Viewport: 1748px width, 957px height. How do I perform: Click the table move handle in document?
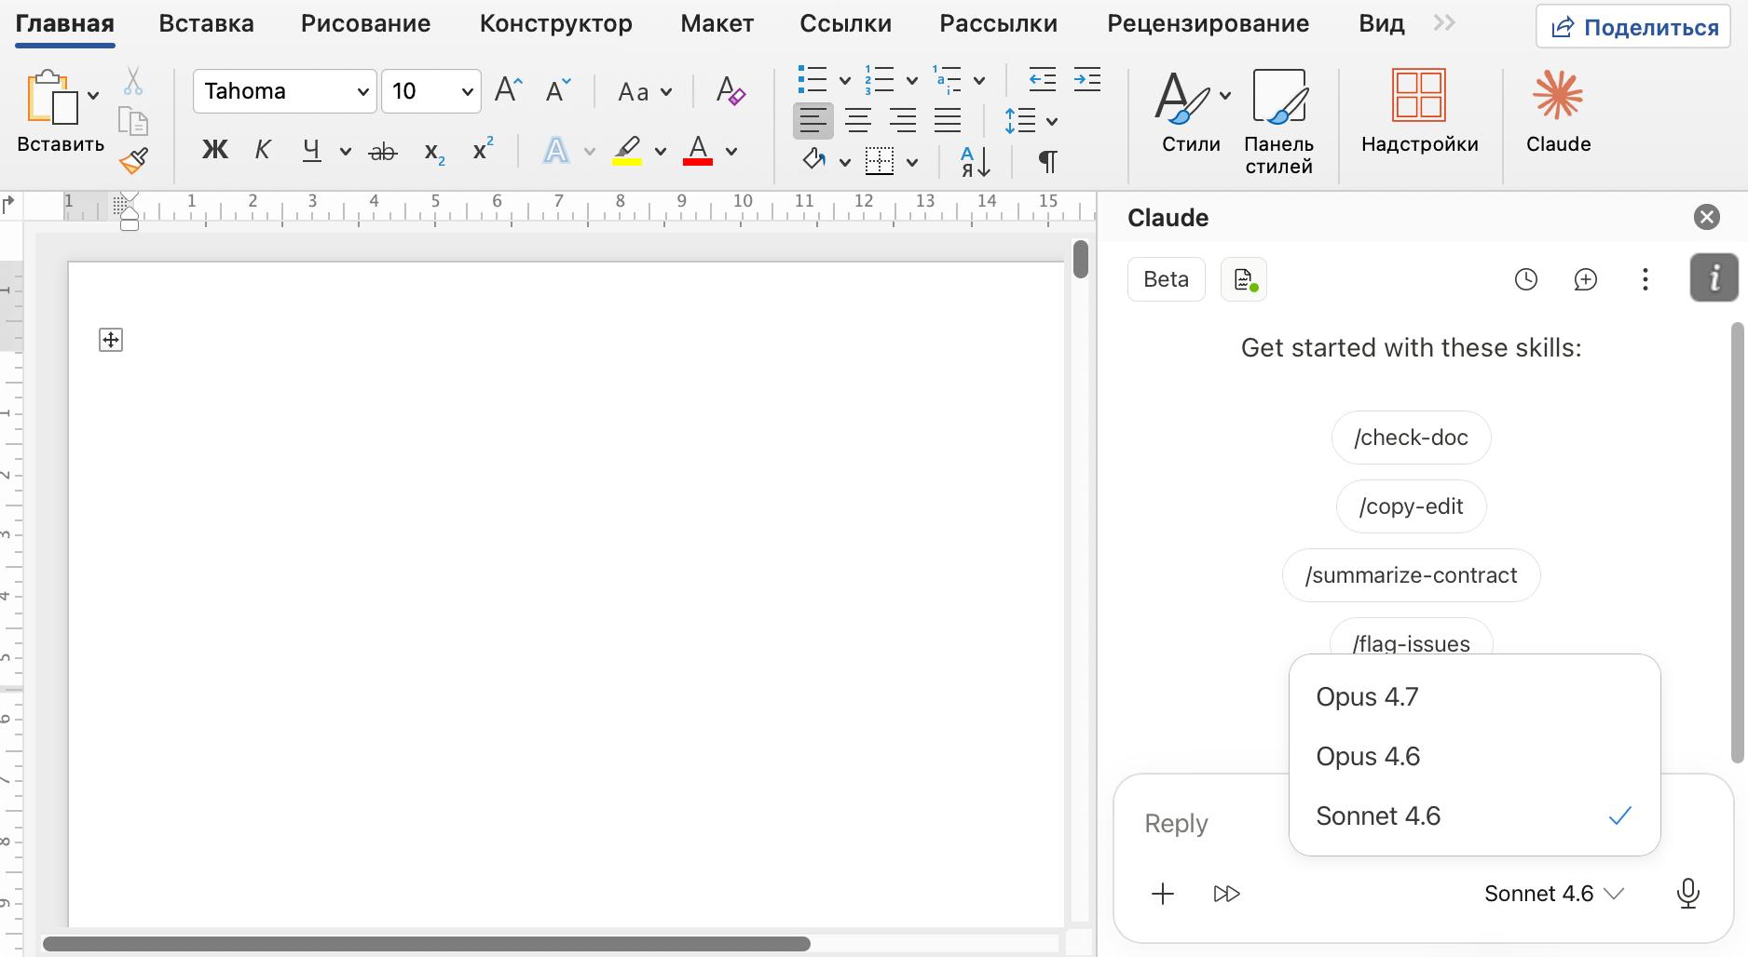(x=111, y=340)
